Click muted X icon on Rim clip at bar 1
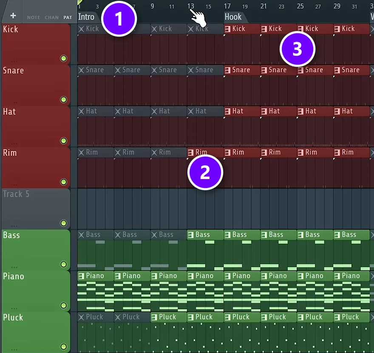Image resolution: width=374 pixels, height=353 pixels. [x=81, y=153]
